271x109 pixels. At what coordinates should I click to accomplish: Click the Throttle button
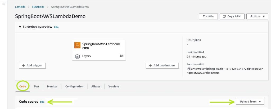(x=208, y=16)
